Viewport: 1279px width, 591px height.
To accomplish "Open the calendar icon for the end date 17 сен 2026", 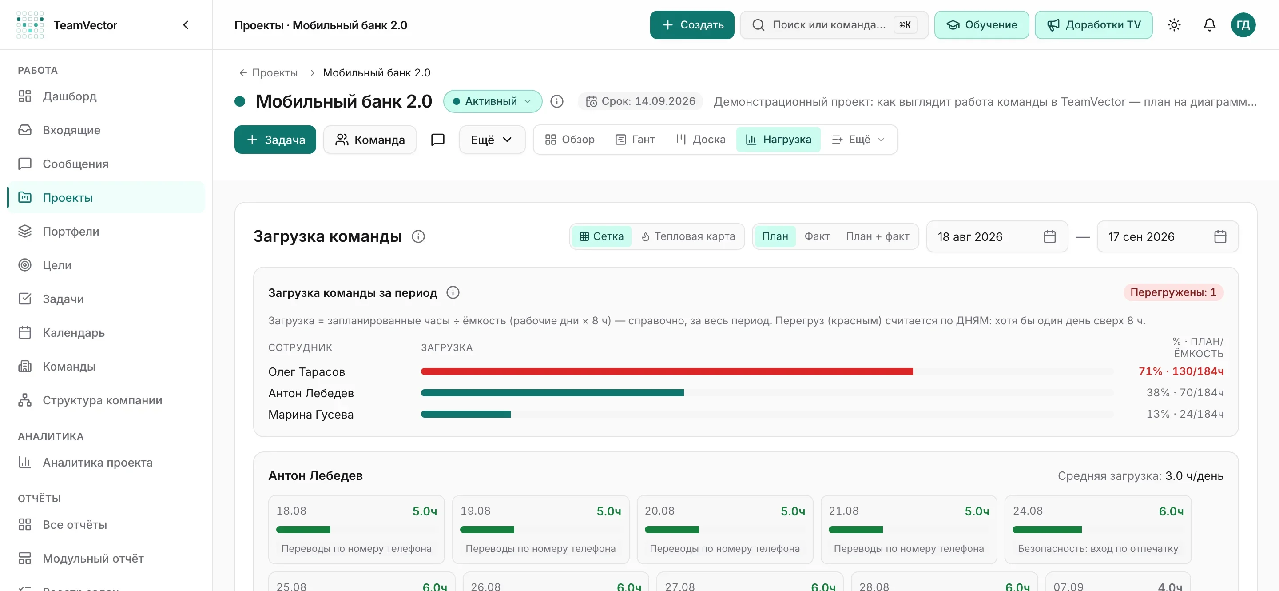I will 1219,236.
